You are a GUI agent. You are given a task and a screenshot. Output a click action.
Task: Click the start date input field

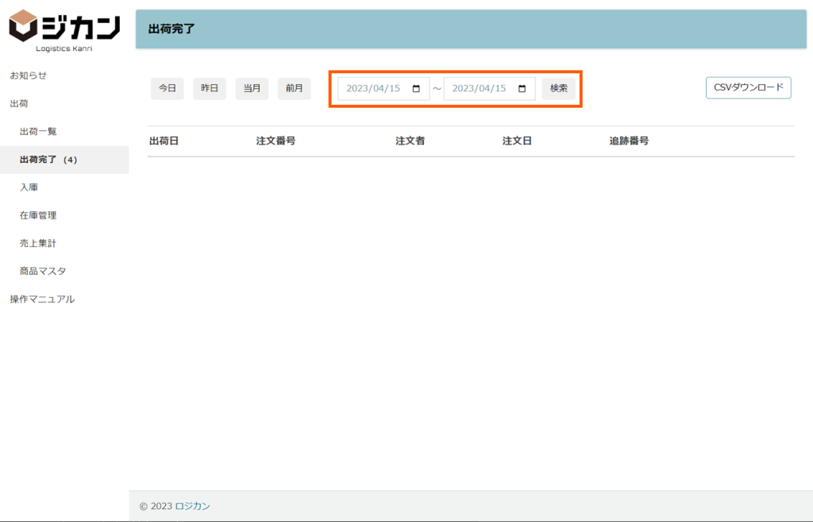(x=375, y=89)
